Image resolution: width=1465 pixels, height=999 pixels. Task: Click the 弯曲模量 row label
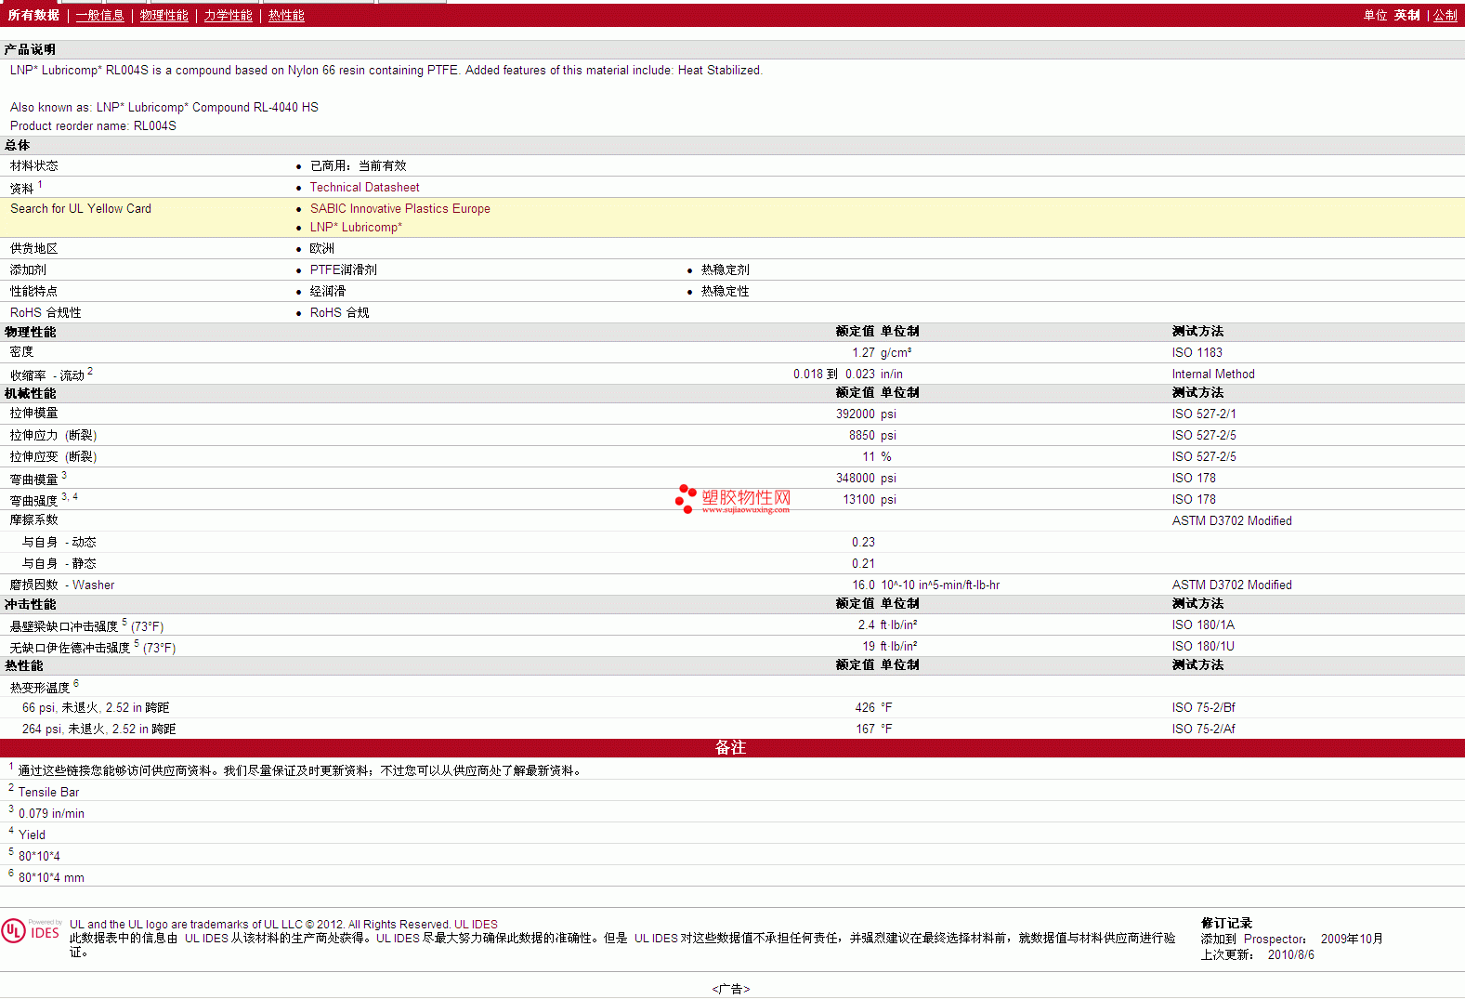point(34,479)
